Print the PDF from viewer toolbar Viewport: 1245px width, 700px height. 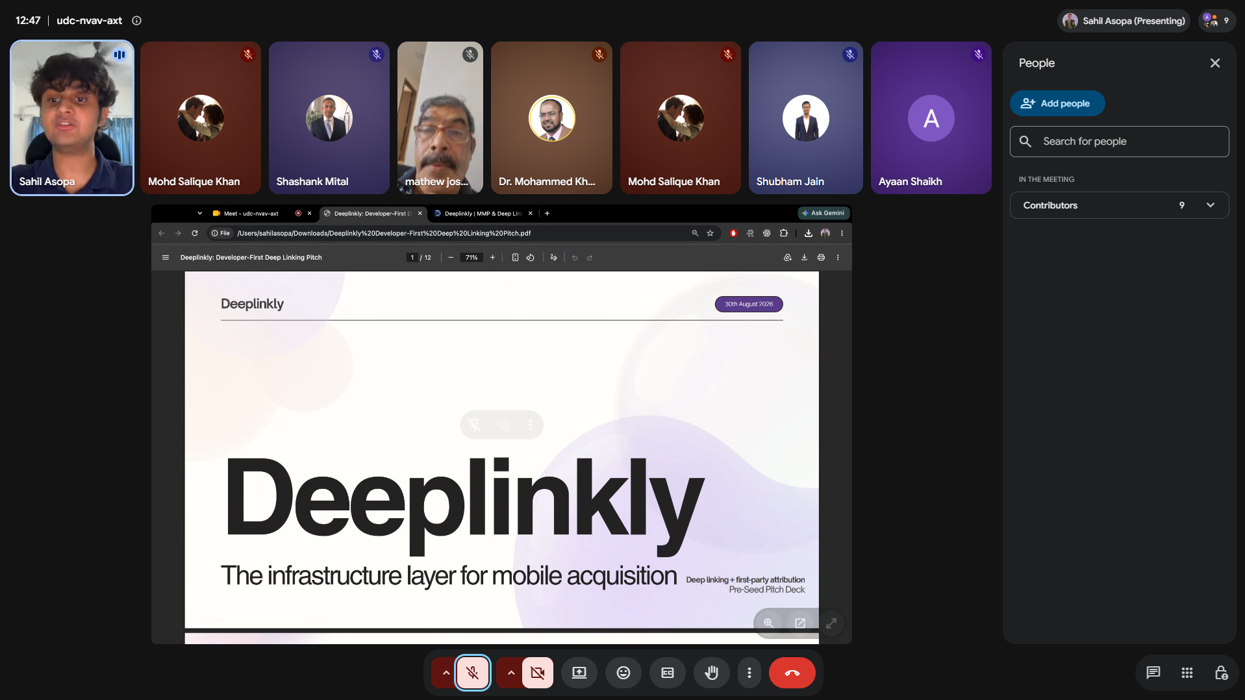[x=821, y=258]
